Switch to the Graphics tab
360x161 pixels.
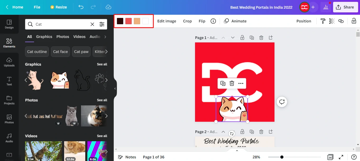tap(44, 37)
